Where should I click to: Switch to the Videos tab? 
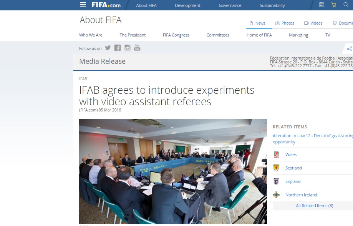click(x=313, y=23)
